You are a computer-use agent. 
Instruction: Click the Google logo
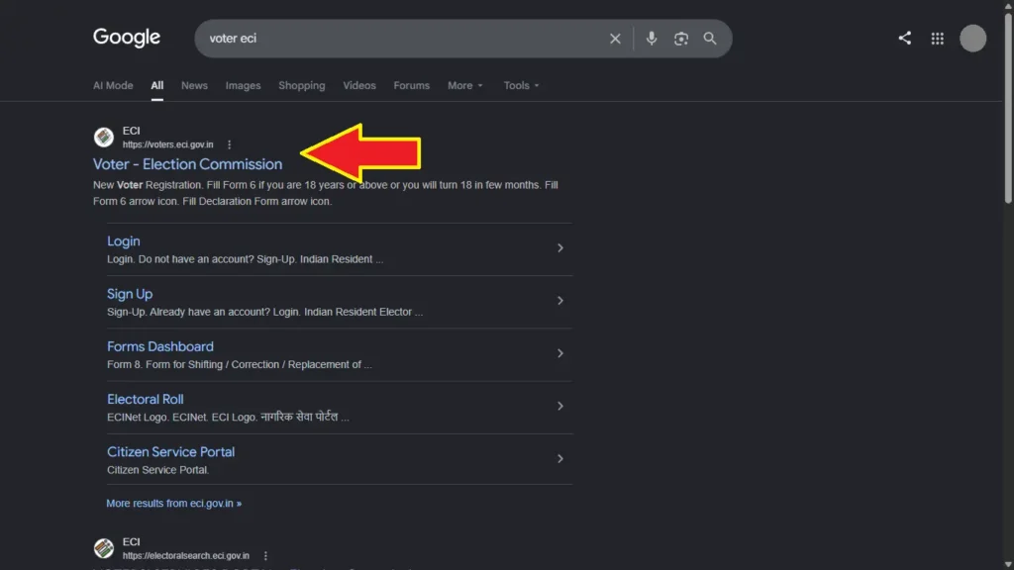[x=127, y=38]
